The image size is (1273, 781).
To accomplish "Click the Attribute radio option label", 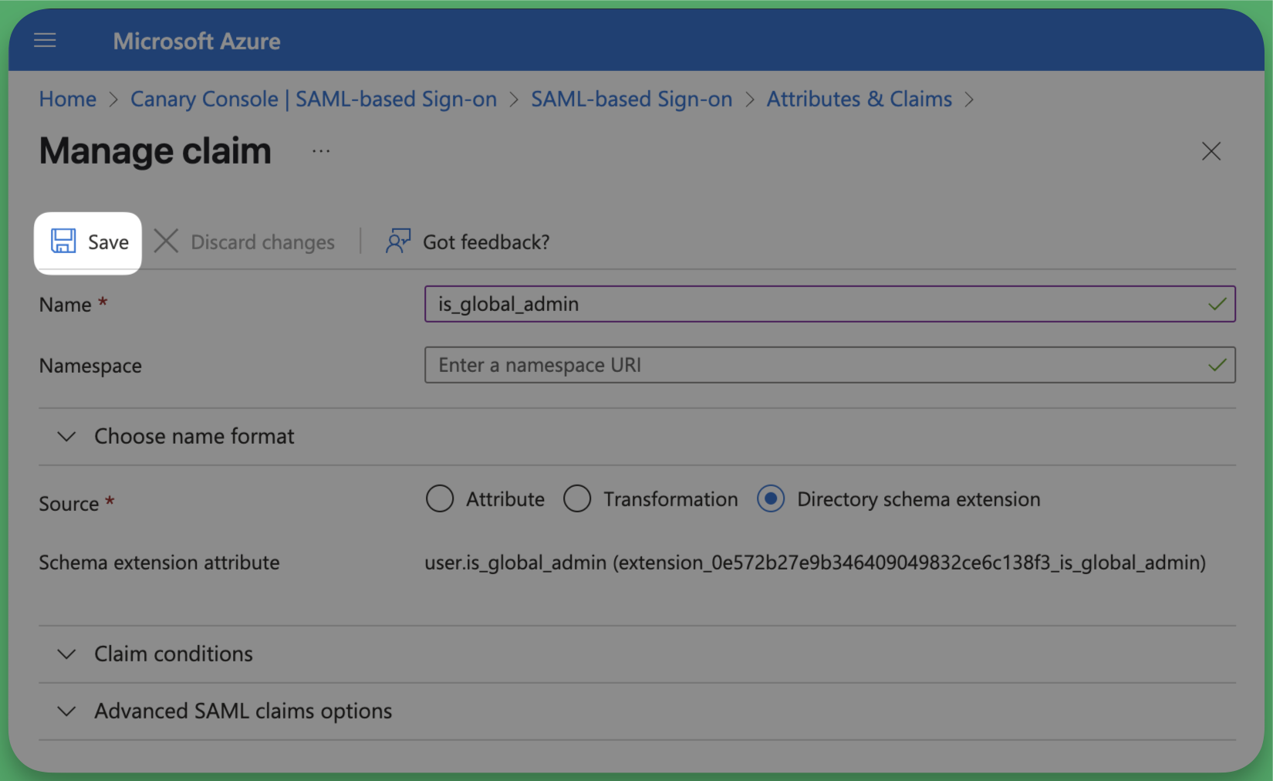I will tap(505, 499).
